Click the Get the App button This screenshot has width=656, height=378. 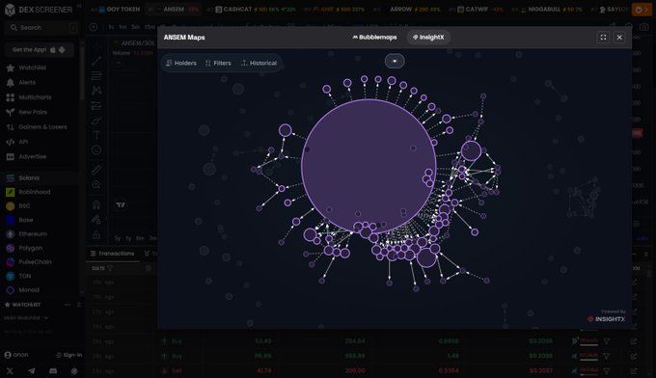pyautogui.click(x=40, y=50)
